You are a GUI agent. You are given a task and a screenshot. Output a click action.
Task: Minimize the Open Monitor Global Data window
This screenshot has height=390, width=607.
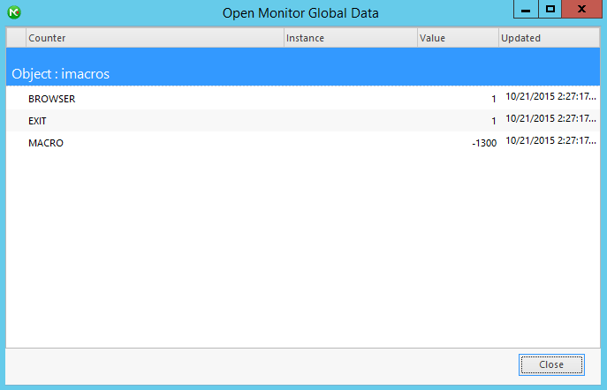coord(526,9)
